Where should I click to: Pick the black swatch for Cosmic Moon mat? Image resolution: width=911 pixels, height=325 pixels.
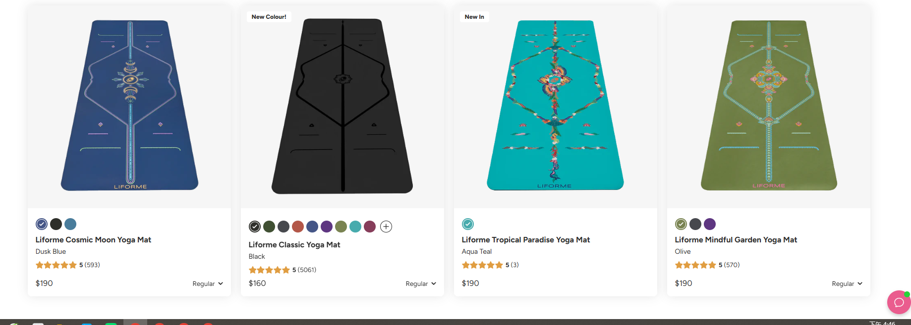[x=56, y=224]
